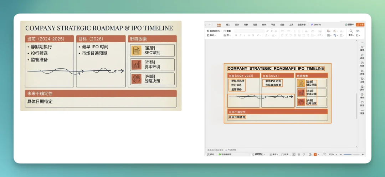Screen dimensions: 385x177
Task: Click the orange 分享 share button
Action: point(360,25)
